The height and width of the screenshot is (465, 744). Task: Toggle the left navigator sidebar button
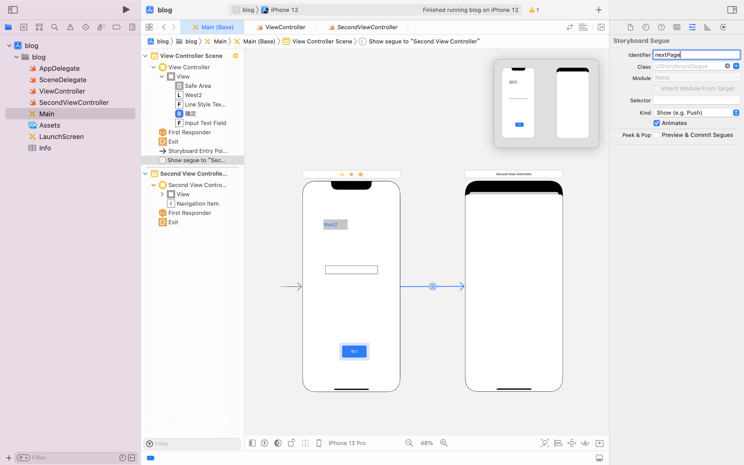(13, 10)
